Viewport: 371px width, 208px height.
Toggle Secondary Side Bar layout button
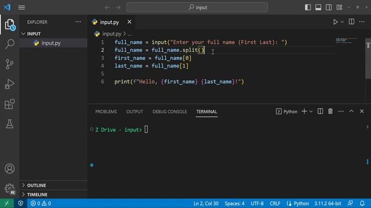tap(329, 8)
